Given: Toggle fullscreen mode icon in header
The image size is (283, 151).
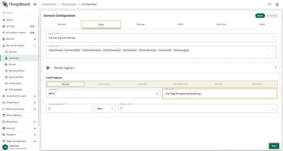Looking at the screenshot, I should pyautogui.click(x=270, y=4).
